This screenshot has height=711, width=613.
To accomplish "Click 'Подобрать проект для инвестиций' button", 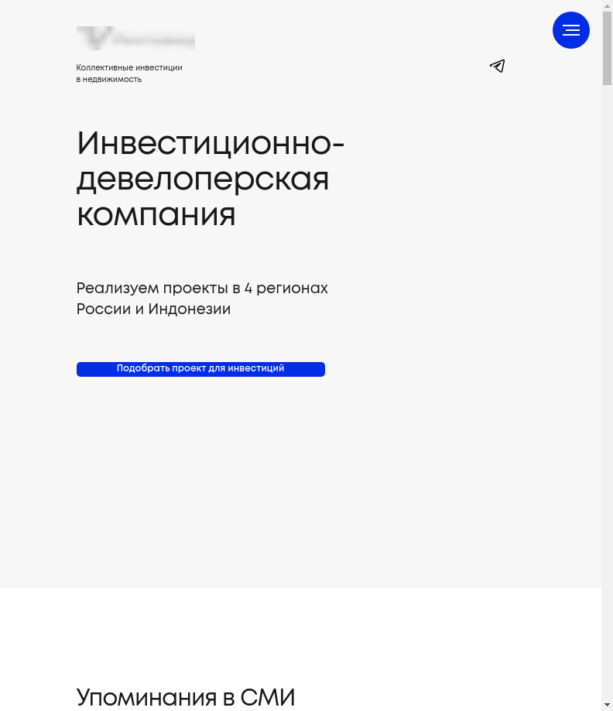I will click(x=200, y=369).
